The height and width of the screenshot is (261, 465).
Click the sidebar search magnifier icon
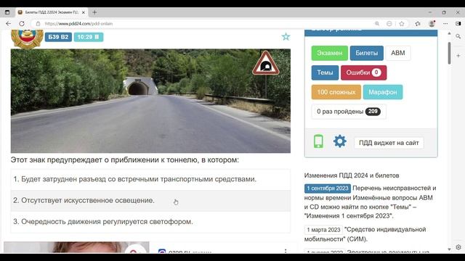458,36
